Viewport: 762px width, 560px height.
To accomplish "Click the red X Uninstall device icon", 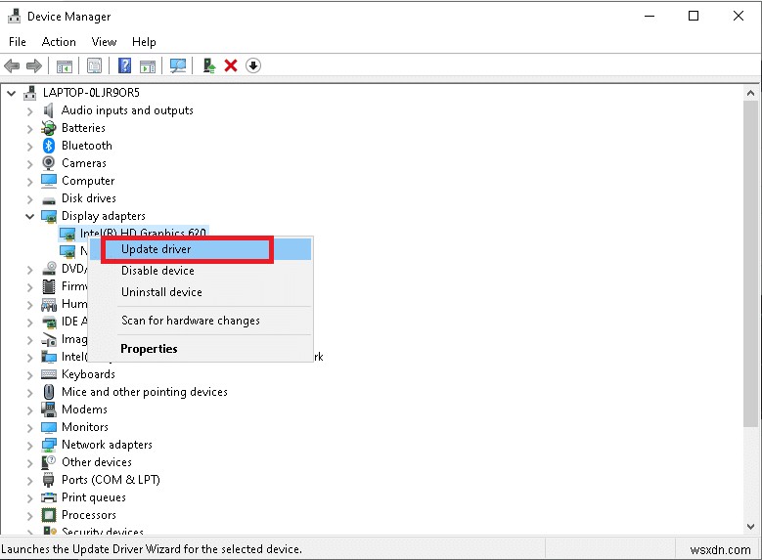I will click(x=231, y=65).
